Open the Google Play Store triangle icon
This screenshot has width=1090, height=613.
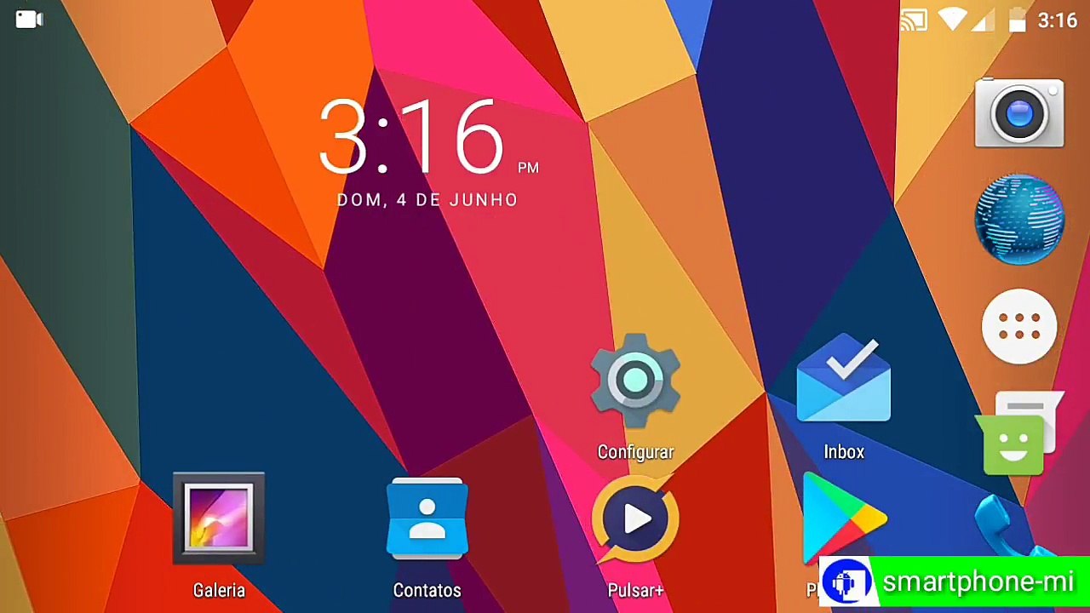[x=843, y=518]
